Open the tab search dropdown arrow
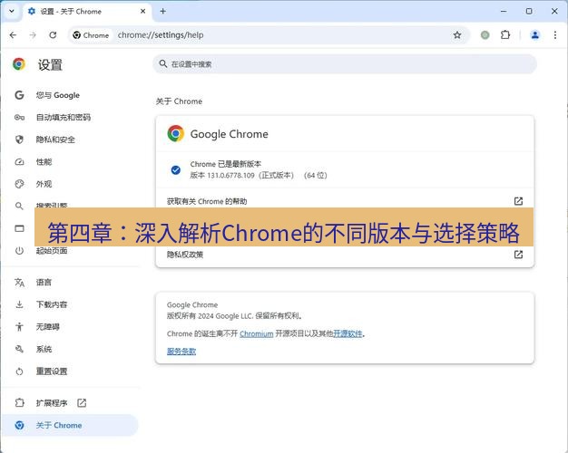Image resolution: width=568 pixels, height=453 pixels. 12,11
